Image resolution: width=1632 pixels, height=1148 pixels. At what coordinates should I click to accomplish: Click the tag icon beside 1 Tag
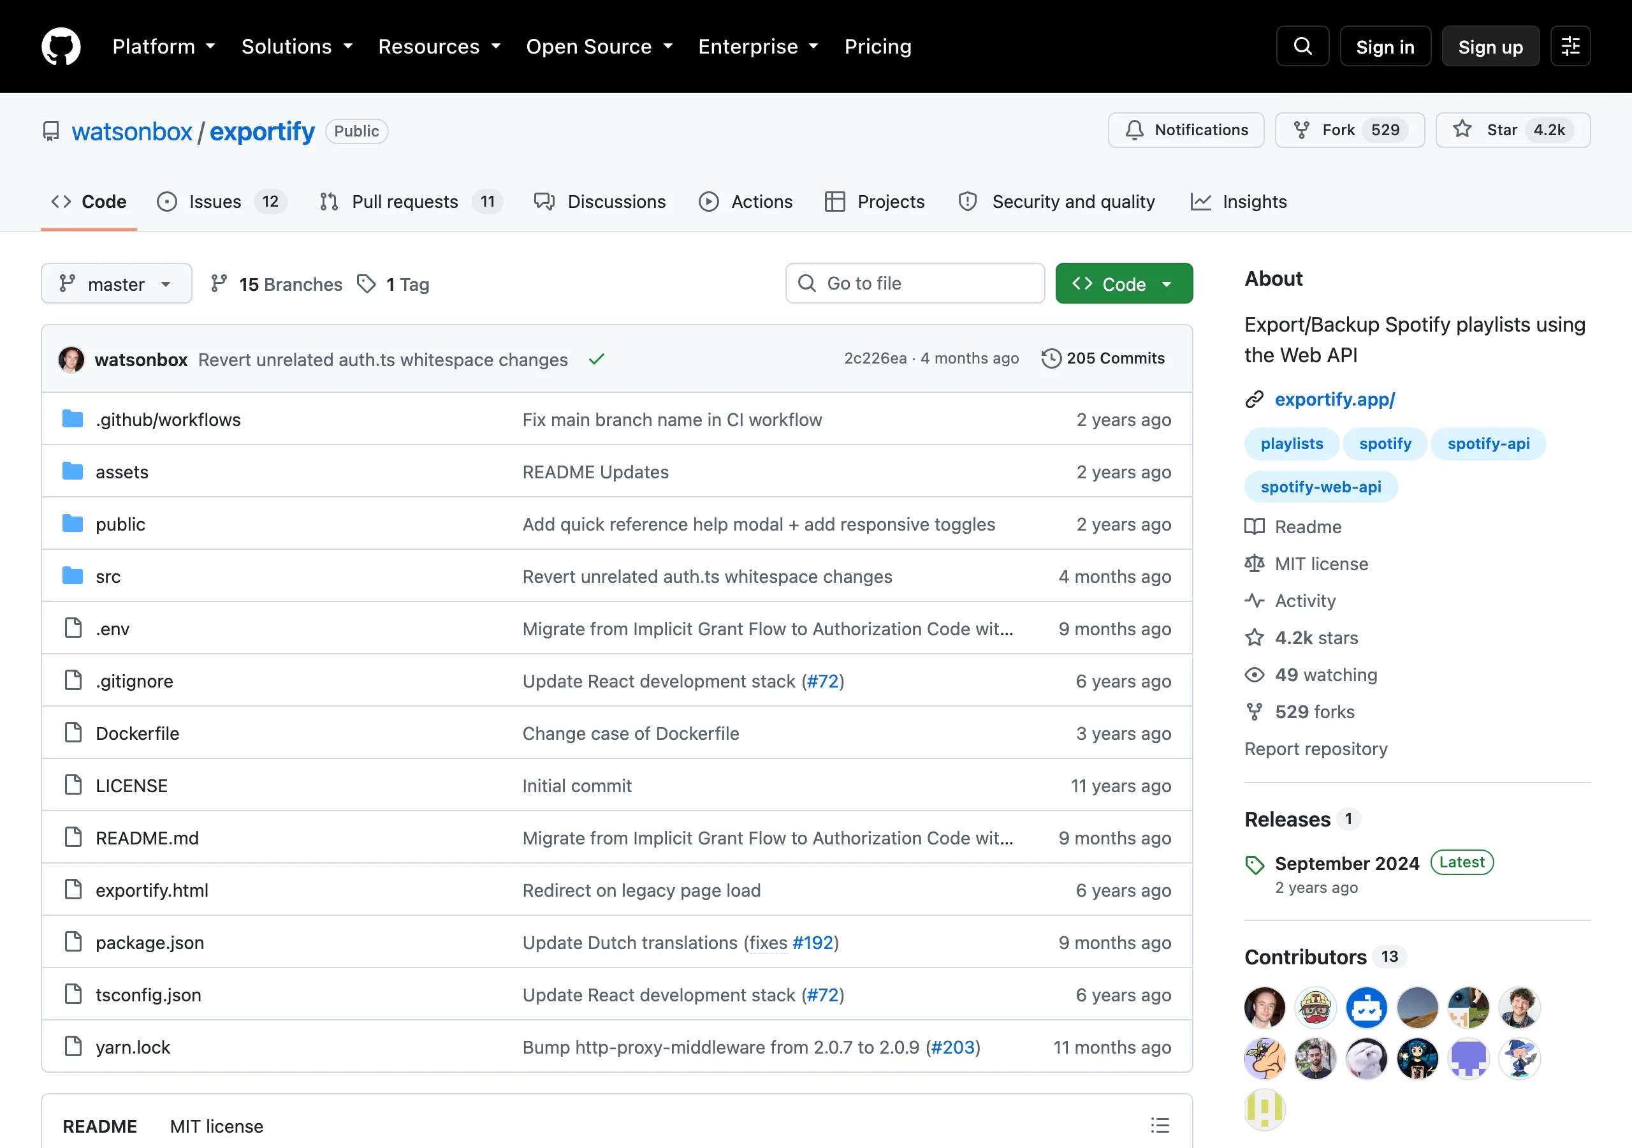(366, 284)
